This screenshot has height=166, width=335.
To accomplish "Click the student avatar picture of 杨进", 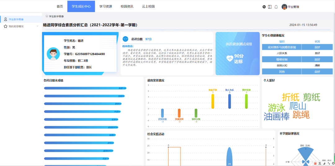I will point(53,54).
